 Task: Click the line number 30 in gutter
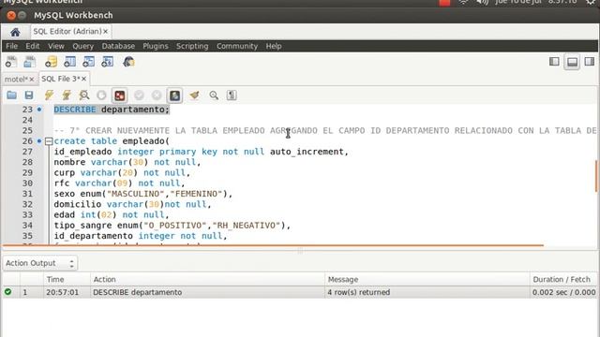click(x=27, y=183)
